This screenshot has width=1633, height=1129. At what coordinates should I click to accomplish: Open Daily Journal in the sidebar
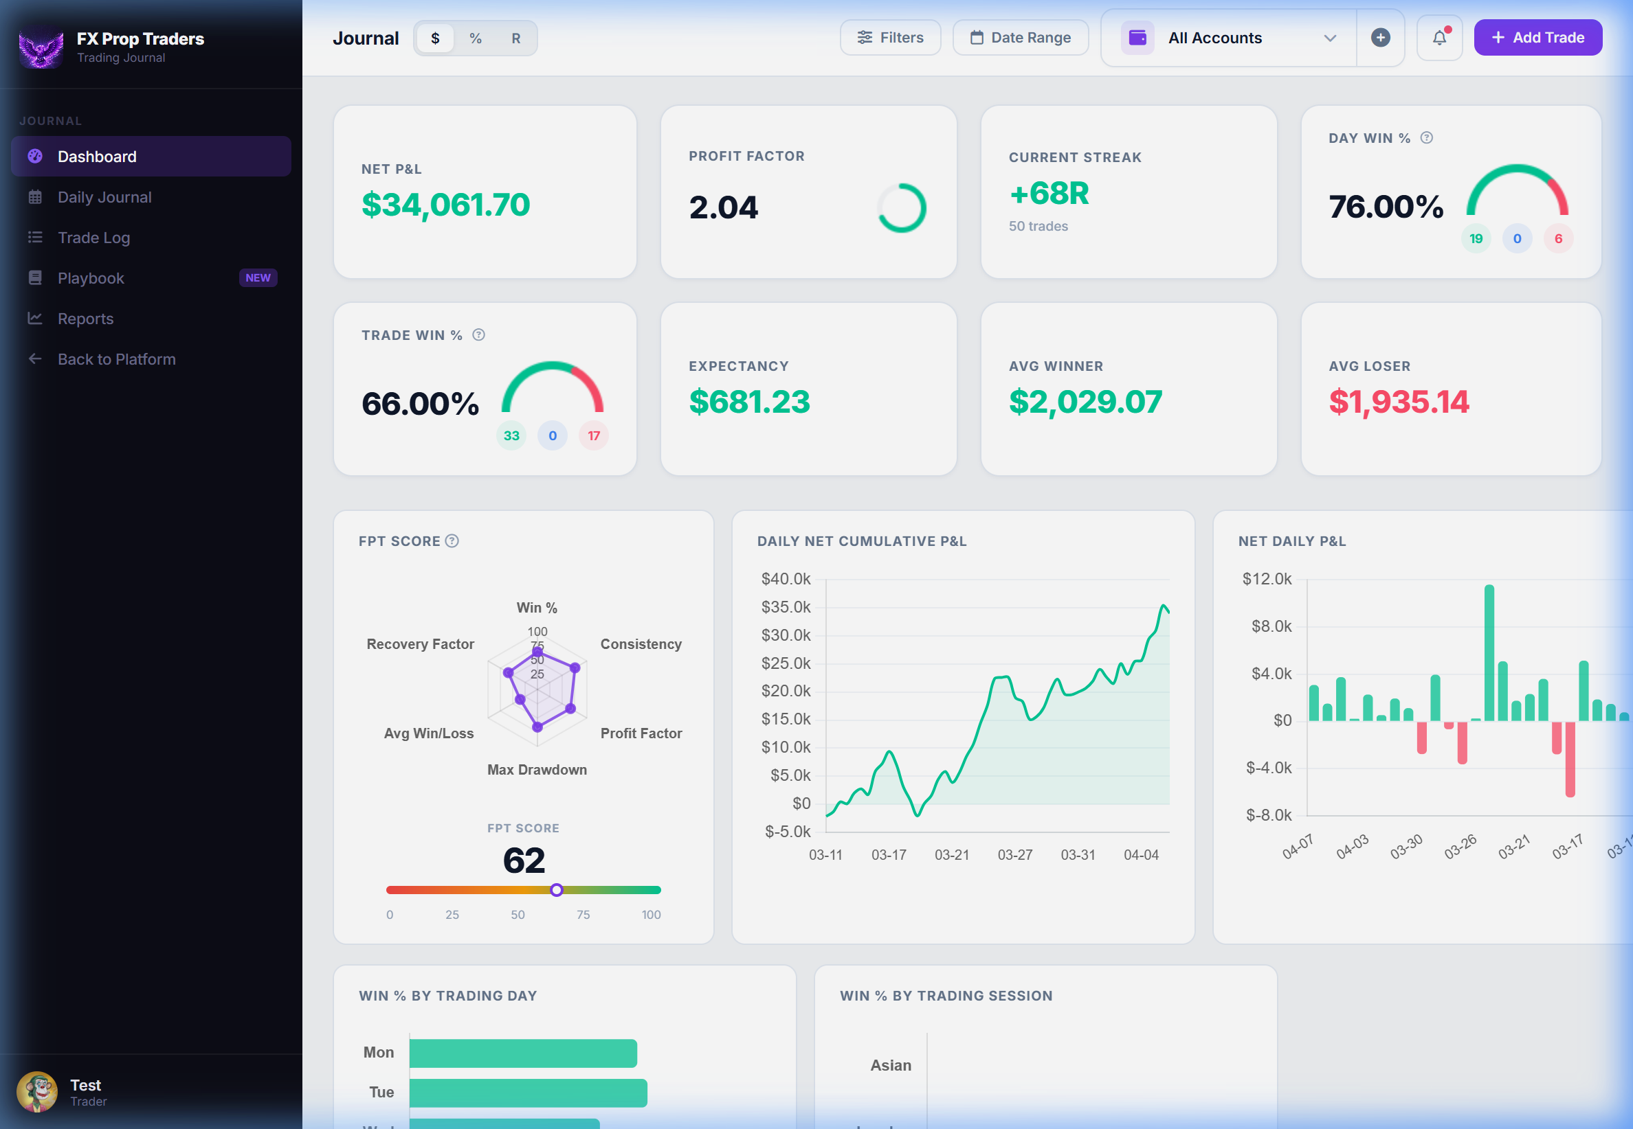point(151,196)
